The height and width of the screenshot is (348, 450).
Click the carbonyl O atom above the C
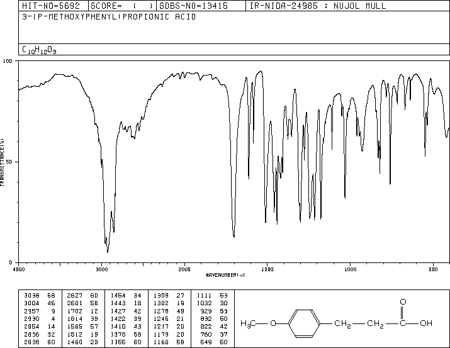(403, 302)
